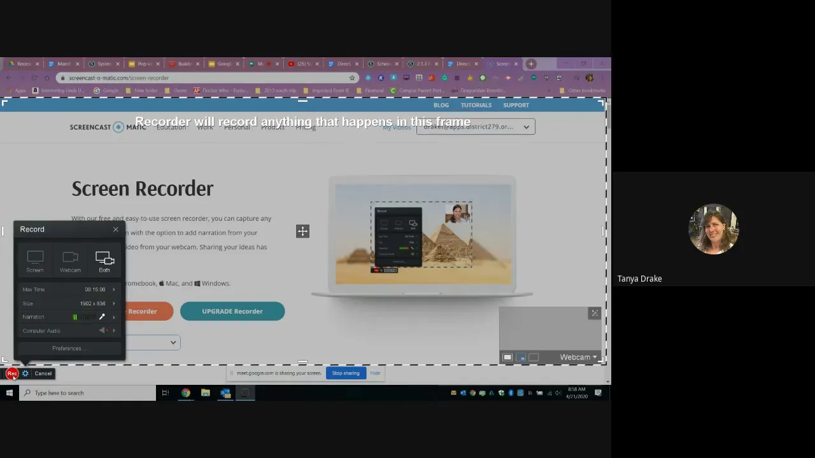Click UPGRADE Recorder button
The height and width of the screenshot is (458, 815).
point(232,311)
